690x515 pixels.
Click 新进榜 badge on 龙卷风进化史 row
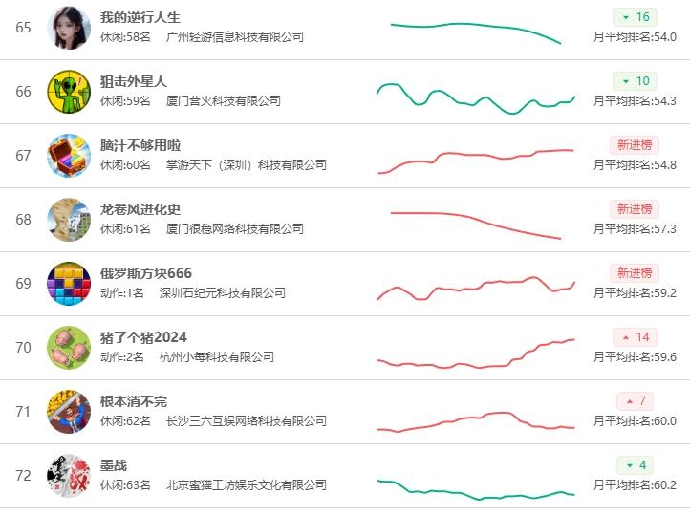635,209
